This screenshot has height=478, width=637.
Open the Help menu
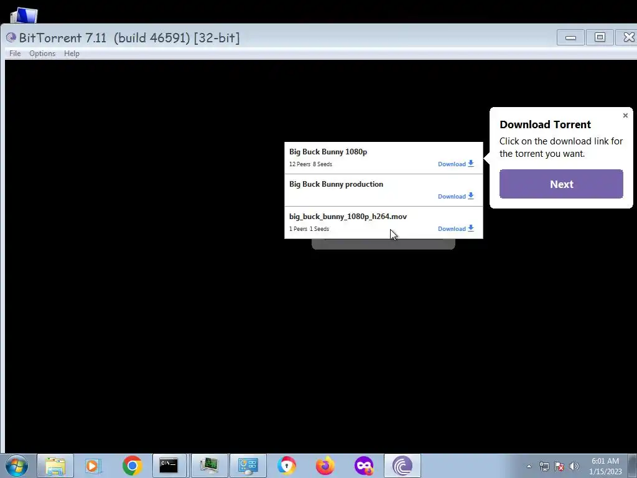click(x=72, y=54)
